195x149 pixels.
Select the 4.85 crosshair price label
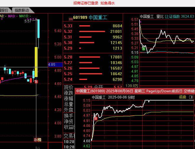(55, 65)
